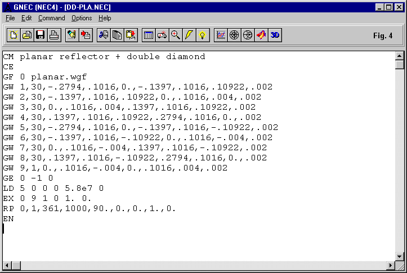The height and width of the screenshot is (273, 407).
Task: Open the 3D viewer icon
Action: (275, 35)
